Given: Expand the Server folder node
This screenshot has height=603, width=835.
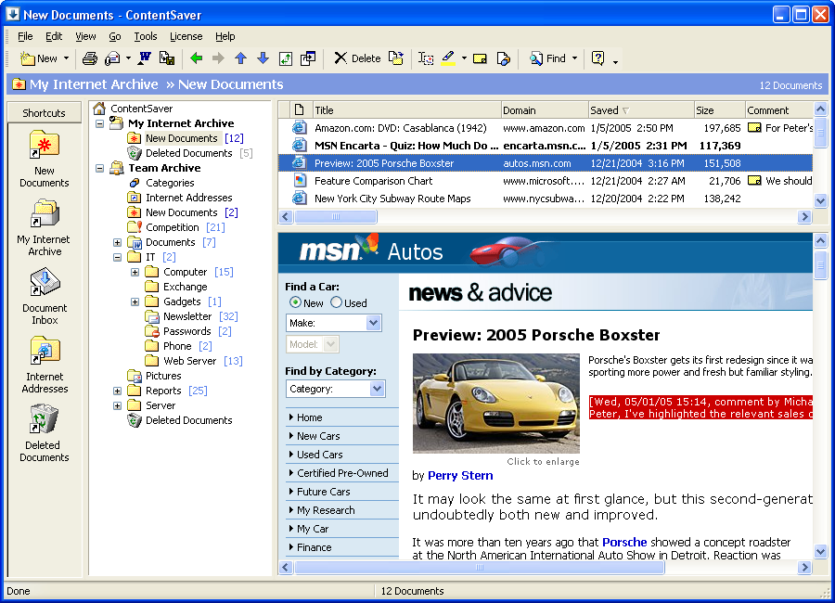Looking at the screenshot, I should click(x=117, y=406).
